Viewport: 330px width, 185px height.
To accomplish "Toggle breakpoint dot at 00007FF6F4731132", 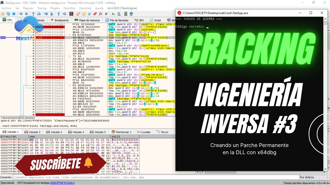I will coord(34,107).
